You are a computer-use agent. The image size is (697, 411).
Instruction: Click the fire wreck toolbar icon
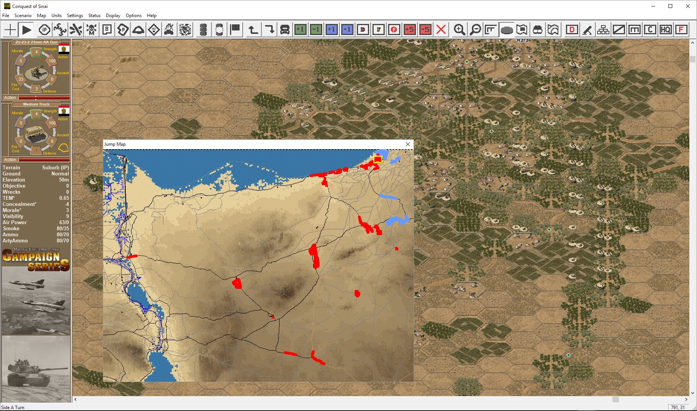[169, 29]
